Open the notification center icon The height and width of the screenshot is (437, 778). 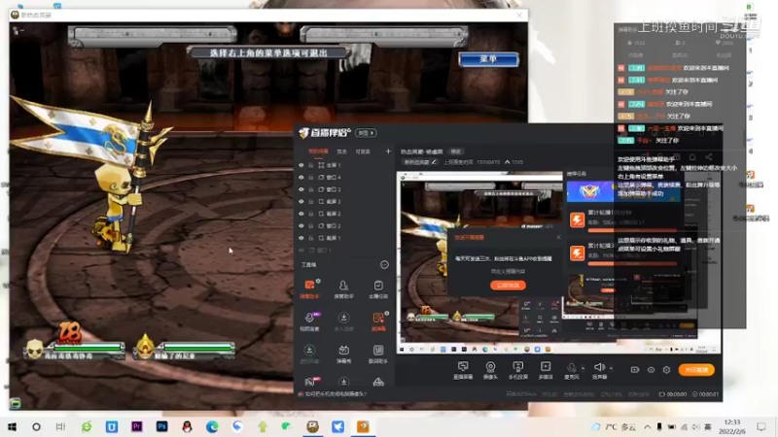761,426
